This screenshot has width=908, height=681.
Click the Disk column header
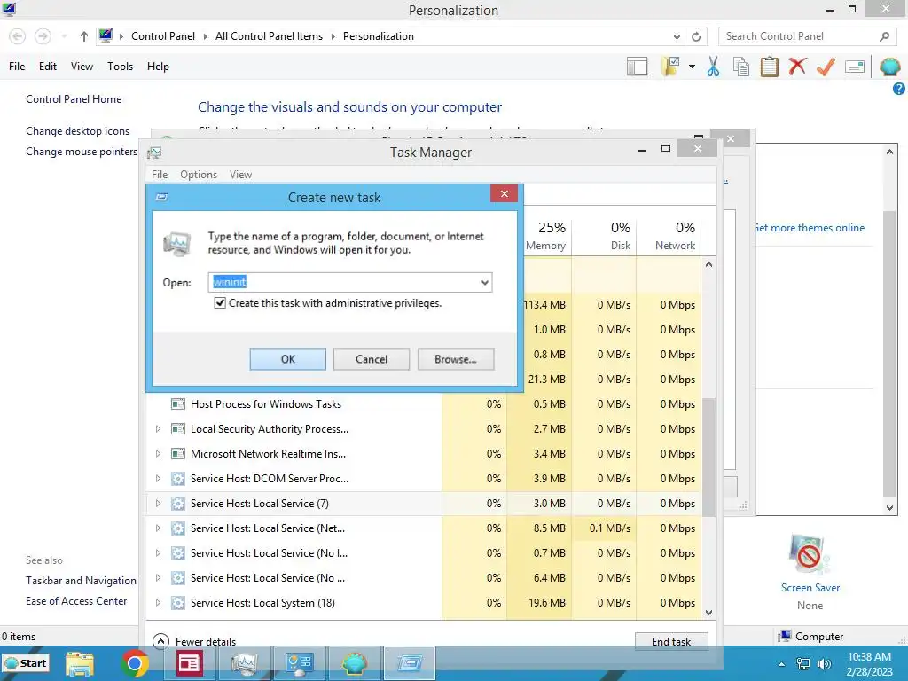pos(604,236)
